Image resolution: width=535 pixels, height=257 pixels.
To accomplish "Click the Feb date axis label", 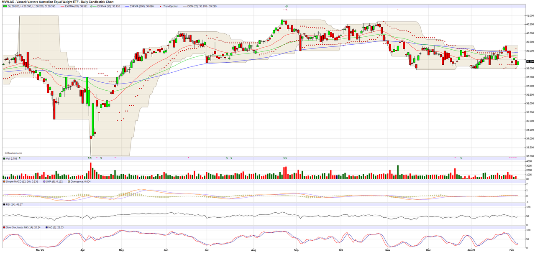I will pyautogui.click(x=512, y=250).
